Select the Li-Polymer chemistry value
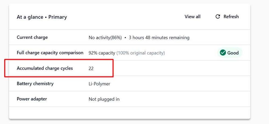 pos(99,84)
